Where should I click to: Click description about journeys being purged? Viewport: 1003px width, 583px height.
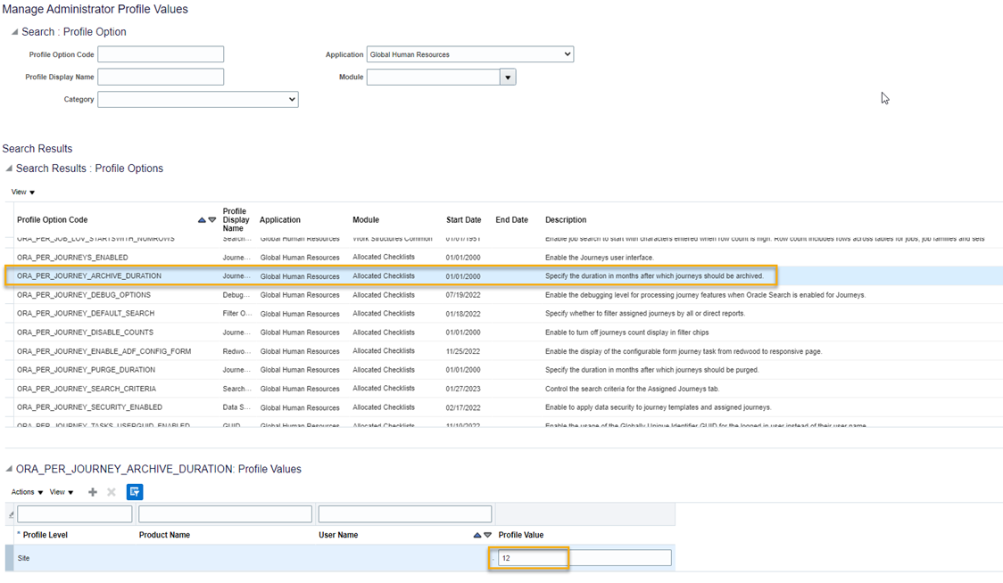pos(651,369)
